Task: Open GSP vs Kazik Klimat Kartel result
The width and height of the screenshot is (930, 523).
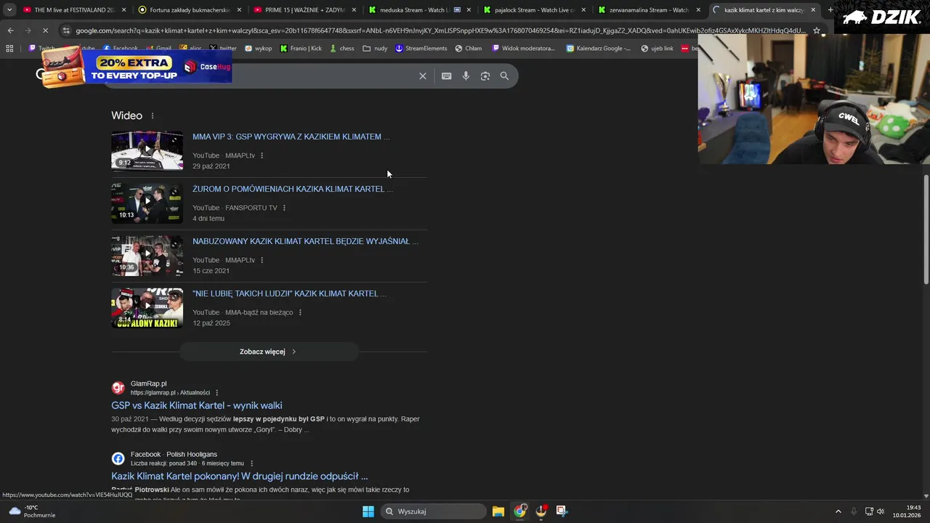Action: [x=197, y=405]
